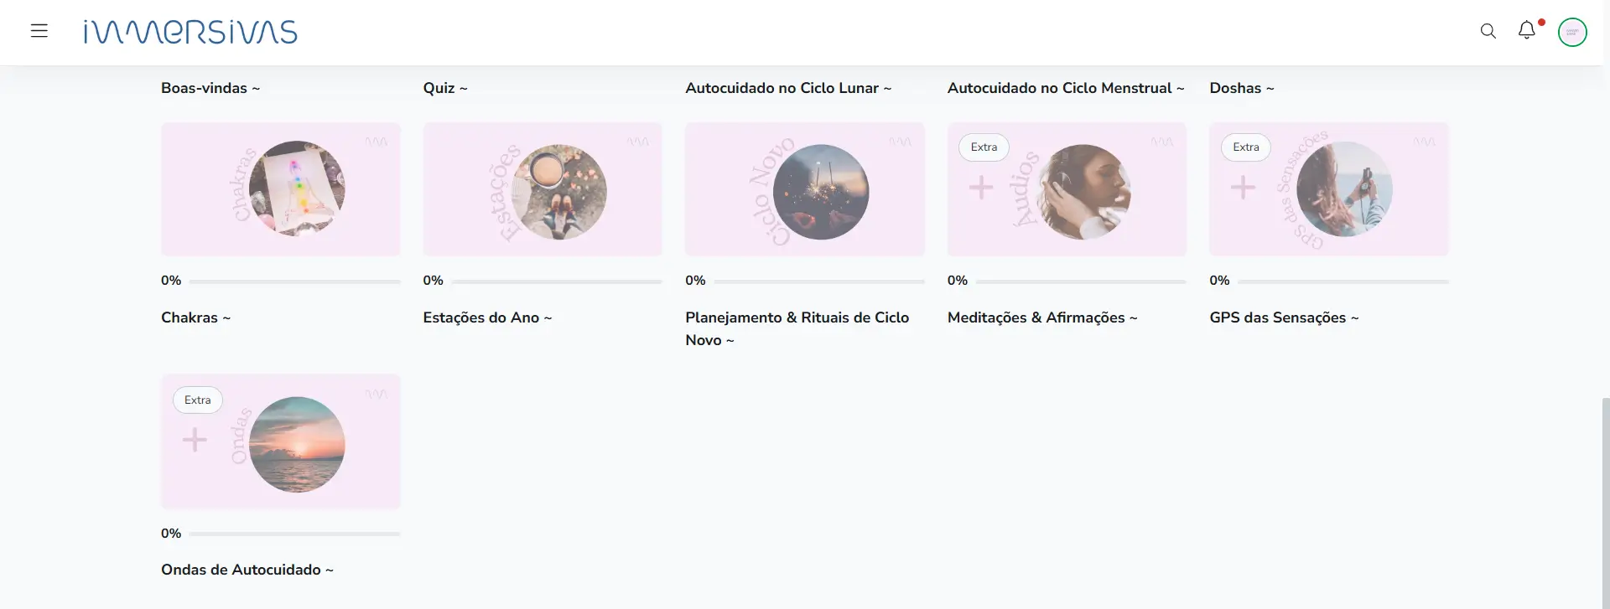Viewport: 1610px width, 609px height.
Task: Click the Extra badge on Meditações card
Action: tap(984, 147)
